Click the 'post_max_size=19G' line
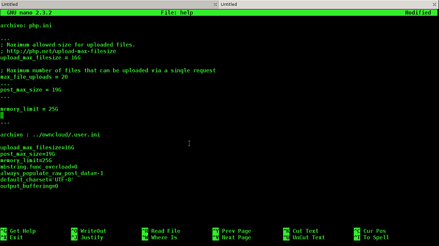The image size is (439, 246). pos(27,154)
